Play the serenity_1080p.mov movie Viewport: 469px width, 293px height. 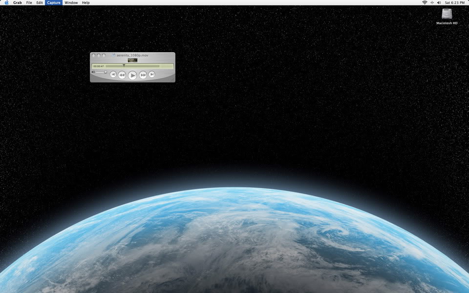[x=132, y=75]
